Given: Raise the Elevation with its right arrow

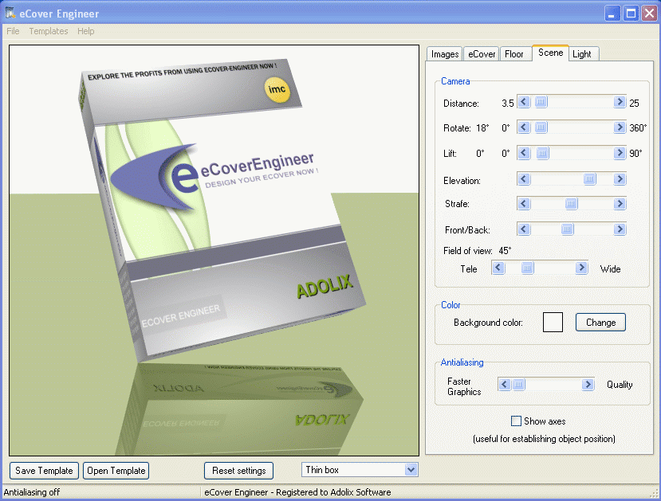Looking at the screenshot, I should tap(620, 179).
